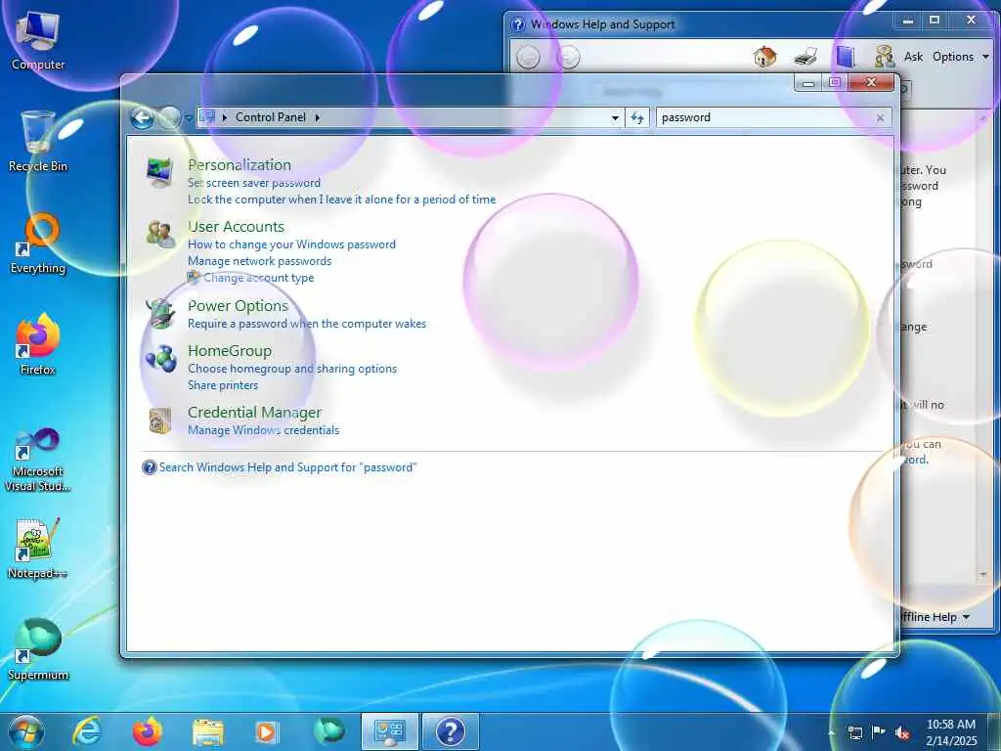1001x751 pixels.
Task: Switch to Control Panel taskbar button
Action: (x=390, y=731)
